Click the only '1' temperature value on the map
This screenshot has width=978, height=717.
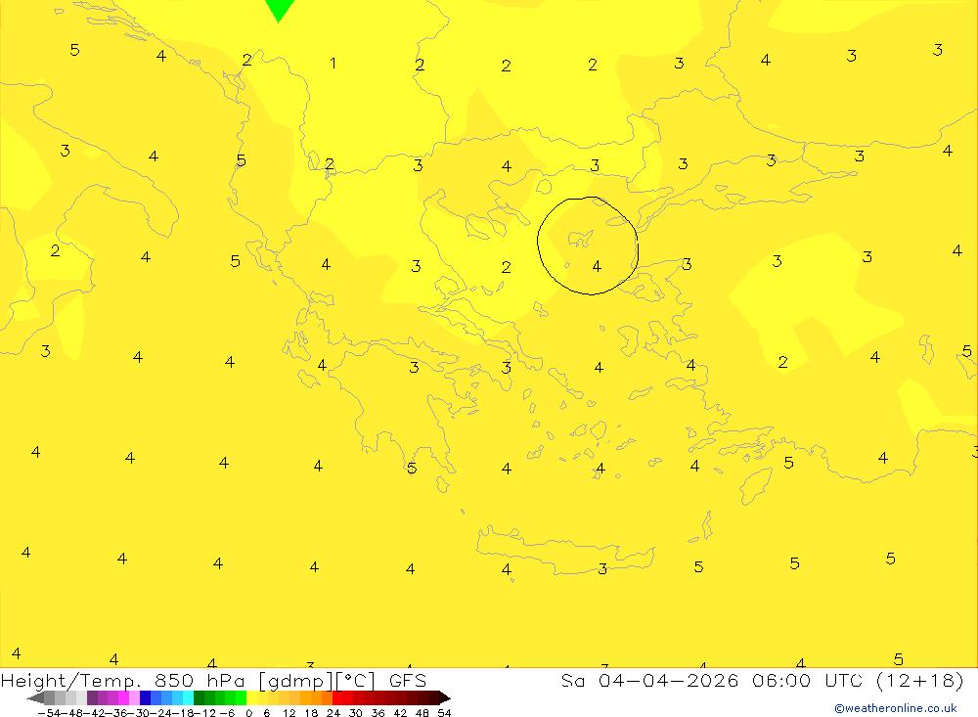[333, 63]
